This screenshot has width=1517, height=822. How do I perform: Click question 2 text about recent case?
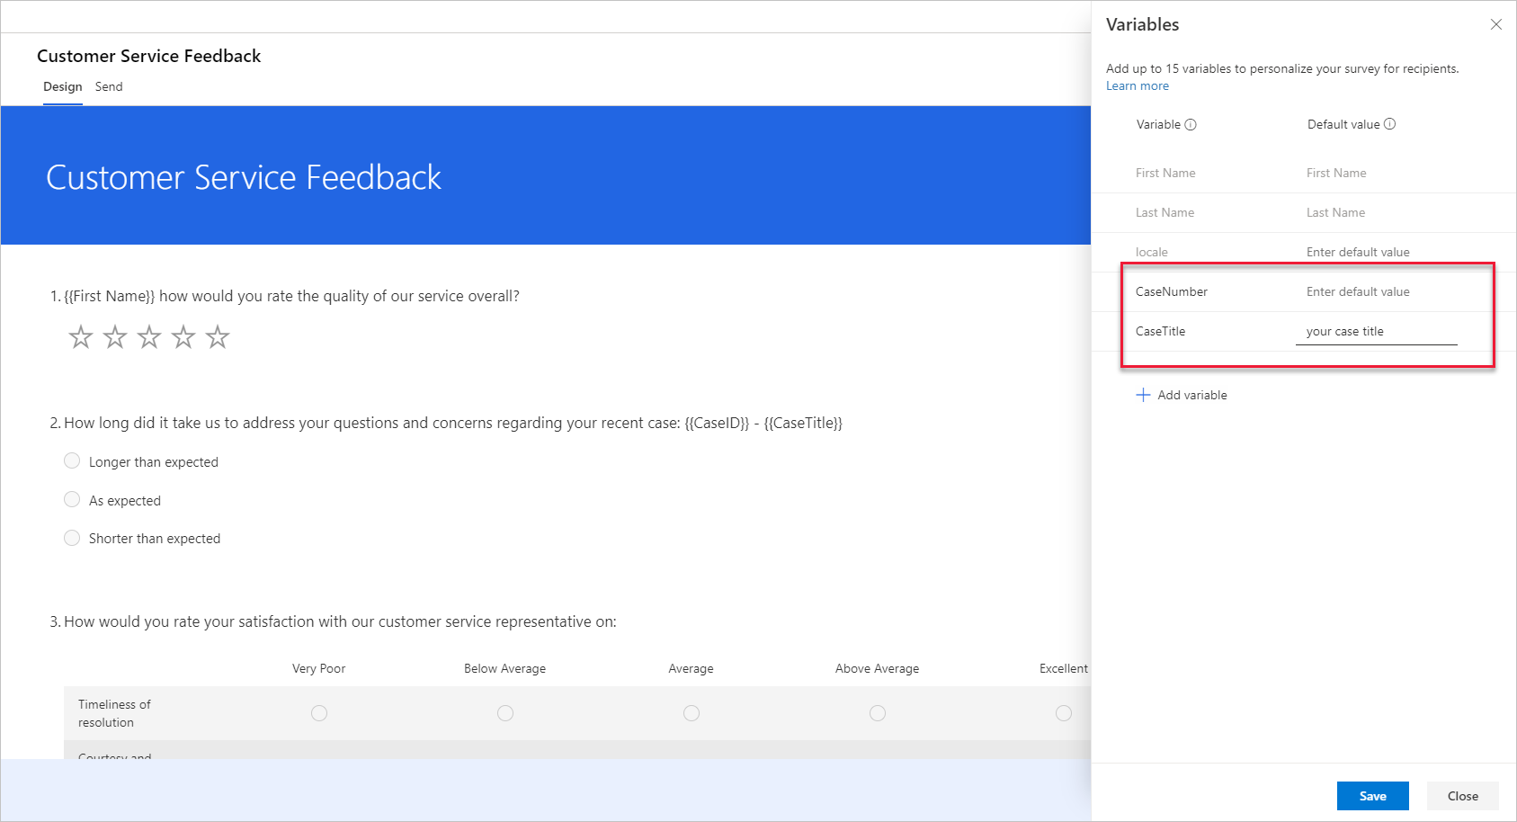coord(453,423)
